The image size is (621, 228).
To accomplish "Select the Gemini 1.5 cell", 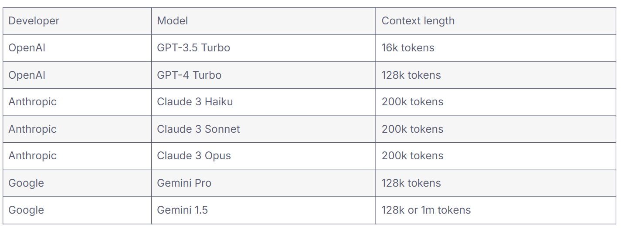I will (264, 210).
